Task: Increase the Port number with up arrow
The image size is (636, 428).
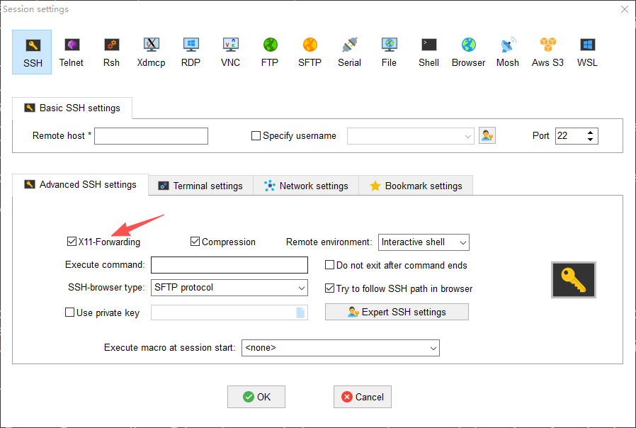Action: [590, 133]
